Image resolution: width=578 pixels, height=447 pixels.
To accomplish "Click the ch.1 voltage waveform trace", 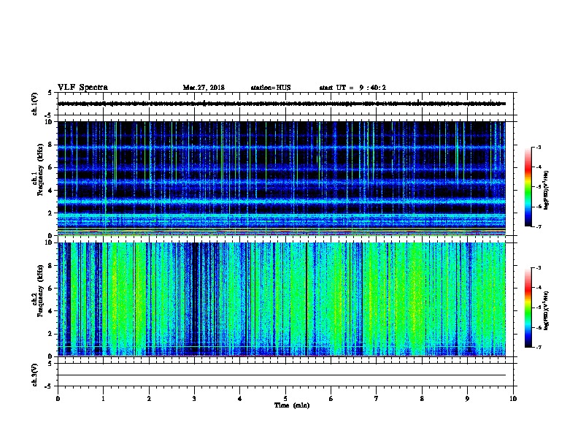I will [282, 104].
